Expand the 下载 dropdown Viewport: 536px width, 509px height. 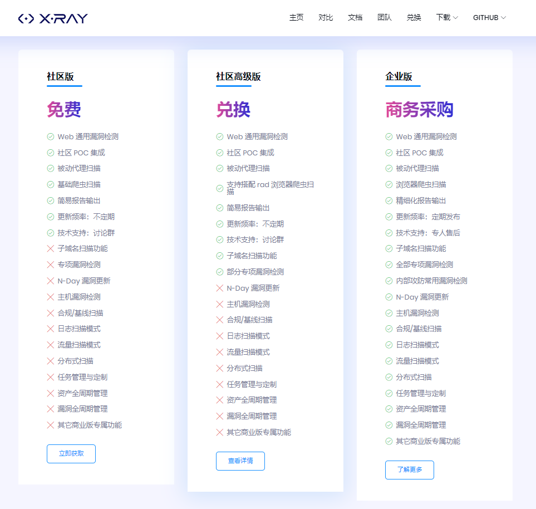(x=447, y=17)
